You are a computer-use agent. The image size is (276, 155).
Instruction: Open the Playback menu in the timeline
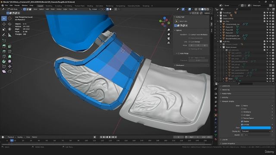click(x=12, y=137)
